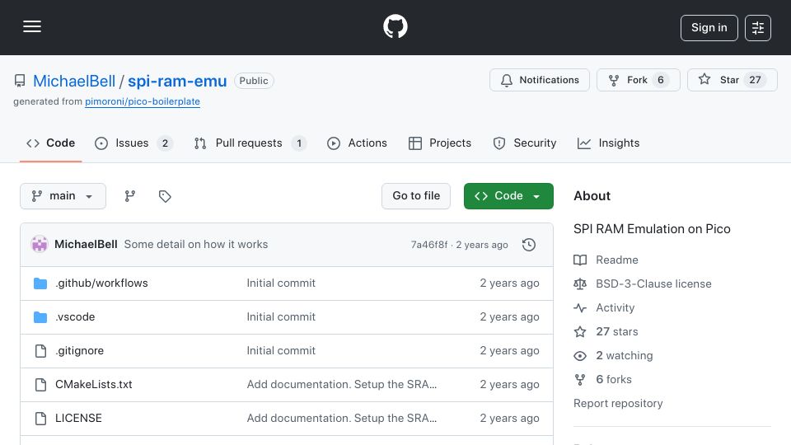791x445 pixels.
Task: Open the .vscode Initial commit message
Action: (x=281, y=316)
